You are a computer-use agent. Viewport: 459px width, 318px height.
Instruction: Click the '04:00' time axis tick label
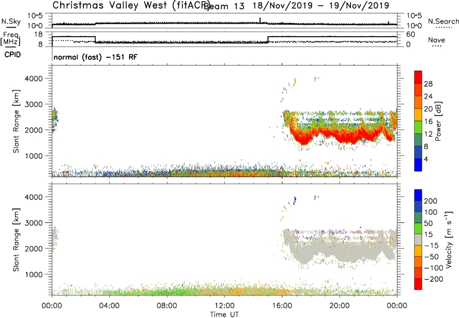[110, 305]
